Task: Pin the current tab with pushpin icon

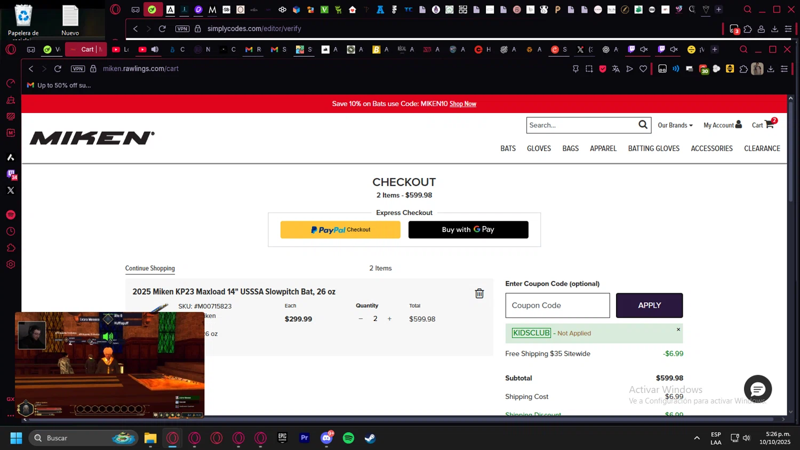Action: [x=575, y=69]
